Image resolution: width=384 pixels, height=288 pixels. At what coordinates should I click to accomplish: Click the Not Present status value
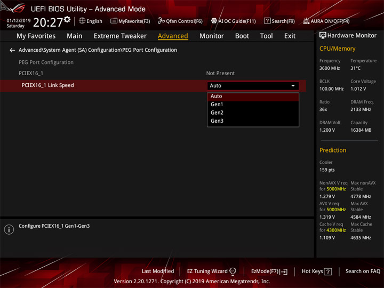[x=220, y=73]
